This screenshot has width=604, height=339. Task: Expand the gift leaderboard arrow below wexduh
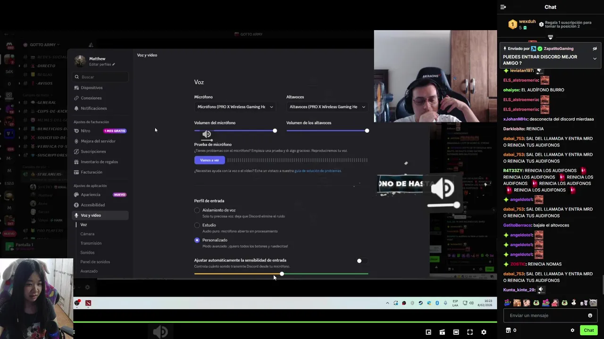pos(550,37)
